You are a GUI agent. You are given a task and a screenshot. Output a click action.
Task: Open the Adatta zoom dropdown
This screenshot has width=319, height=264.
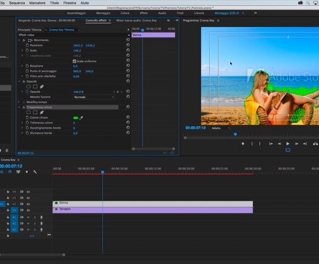point(221,128)
